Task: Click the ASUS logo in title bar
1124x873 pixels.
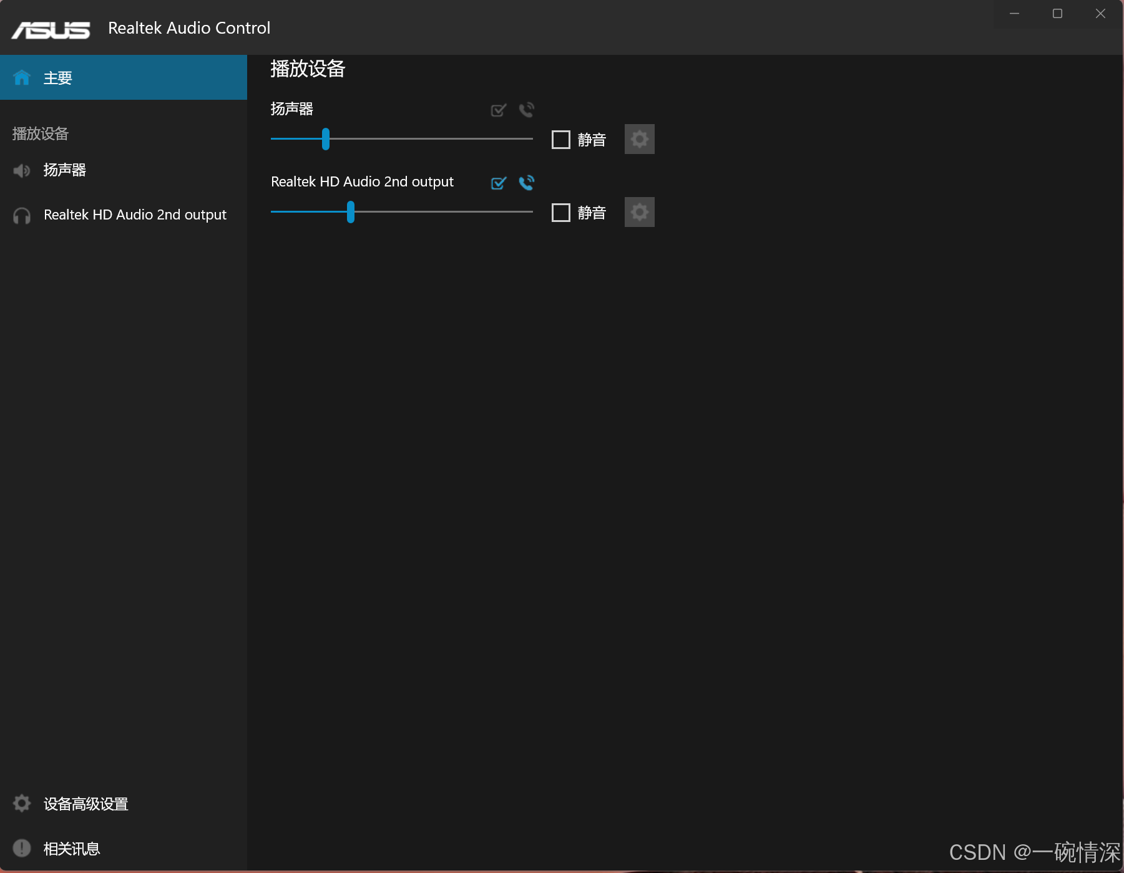Action: [x=51, y=29]
